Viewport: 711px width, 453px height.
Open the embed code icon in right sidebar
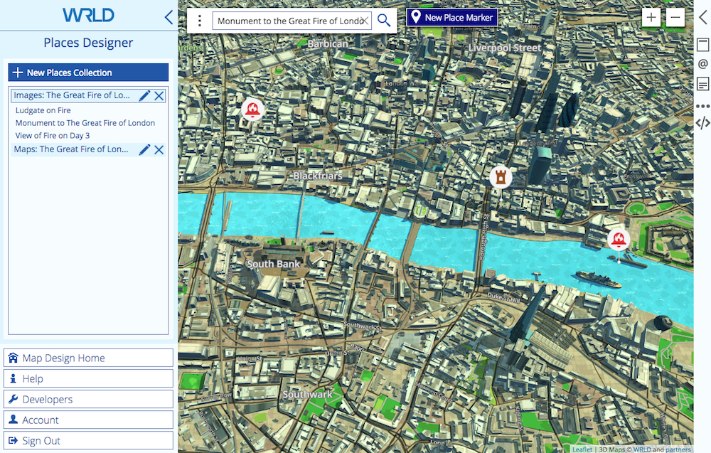[x=702, y=122]
